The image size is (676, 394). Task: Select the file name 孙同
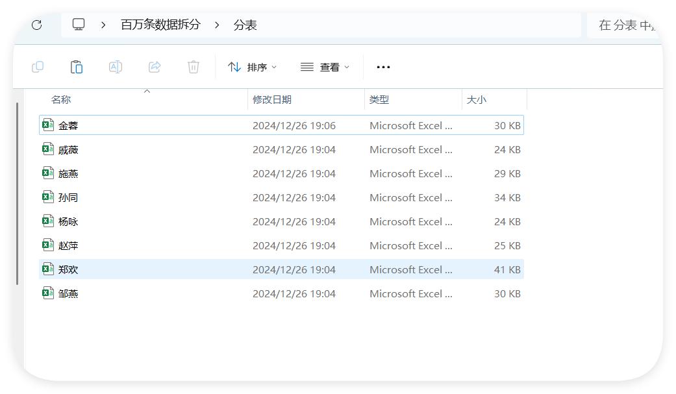68,197
